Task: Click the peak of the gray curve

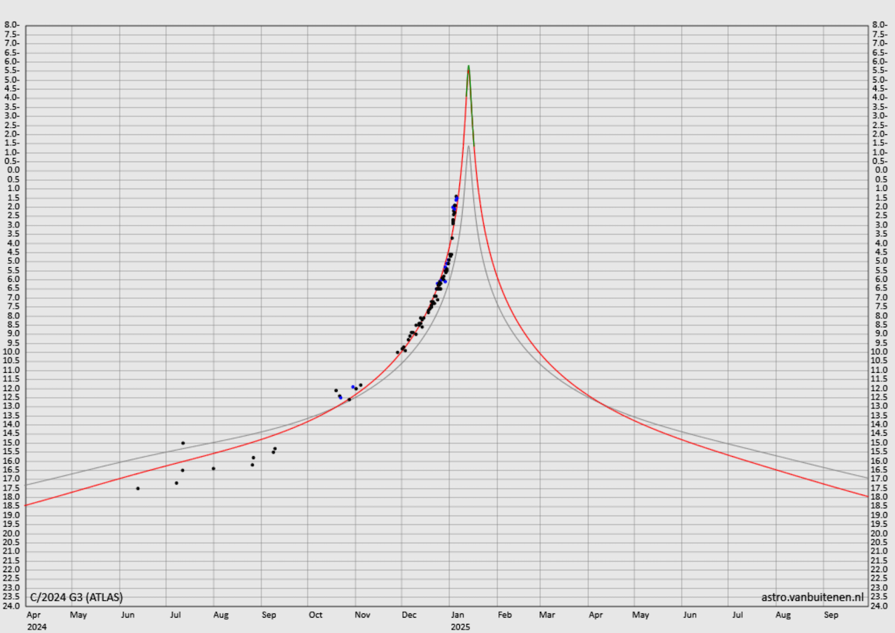Action: pyautogui.click(x=468, y=145)
